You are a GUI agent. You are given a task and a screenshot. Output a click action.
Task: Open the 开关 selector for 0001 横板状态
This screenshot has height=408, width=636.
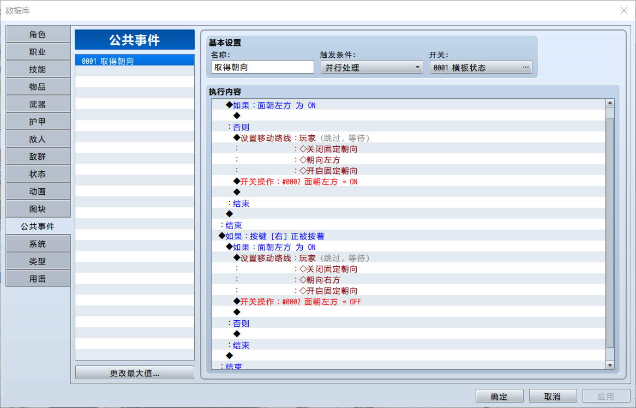(481, 67)
